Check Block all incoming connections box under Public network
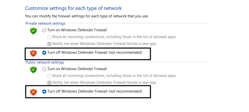 pyautogui.click(x=49, y=76)
